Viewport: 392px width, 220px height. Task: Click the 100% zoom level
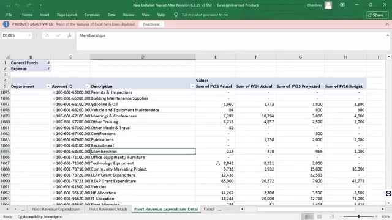385,217
